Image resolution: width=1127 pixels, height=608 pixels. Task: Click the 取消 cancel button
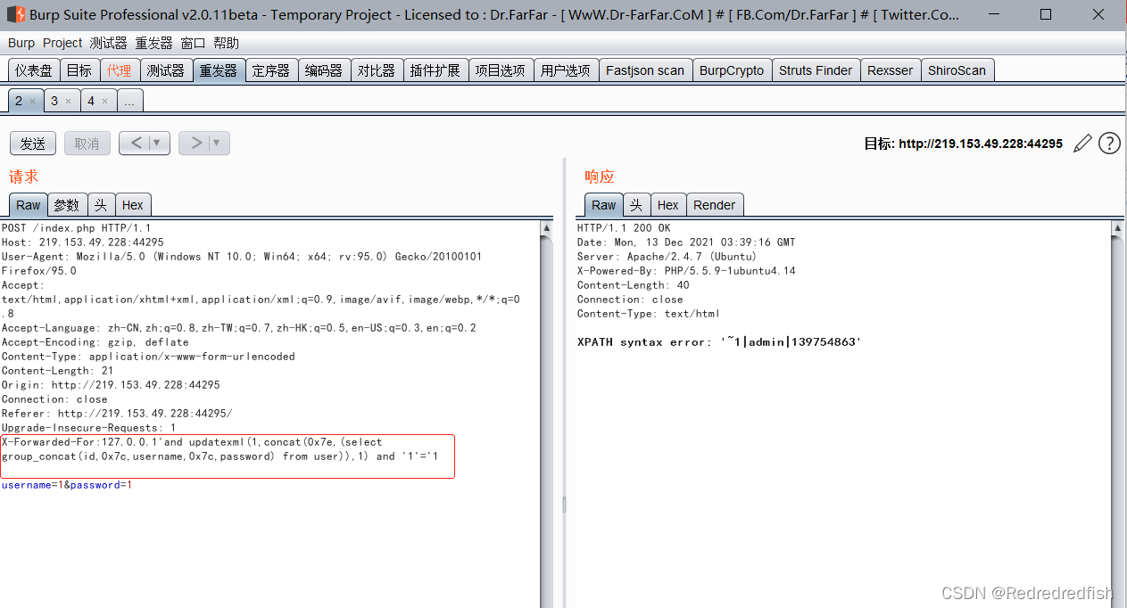[x=87, y=143]
